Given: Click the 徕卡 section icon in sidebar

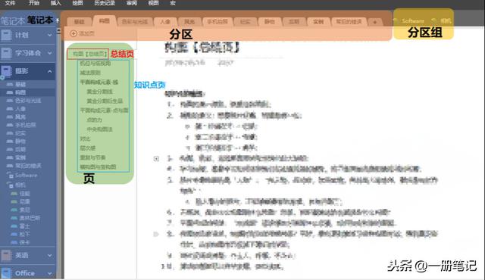Looking at the screenshot, I should coord(14,242).
